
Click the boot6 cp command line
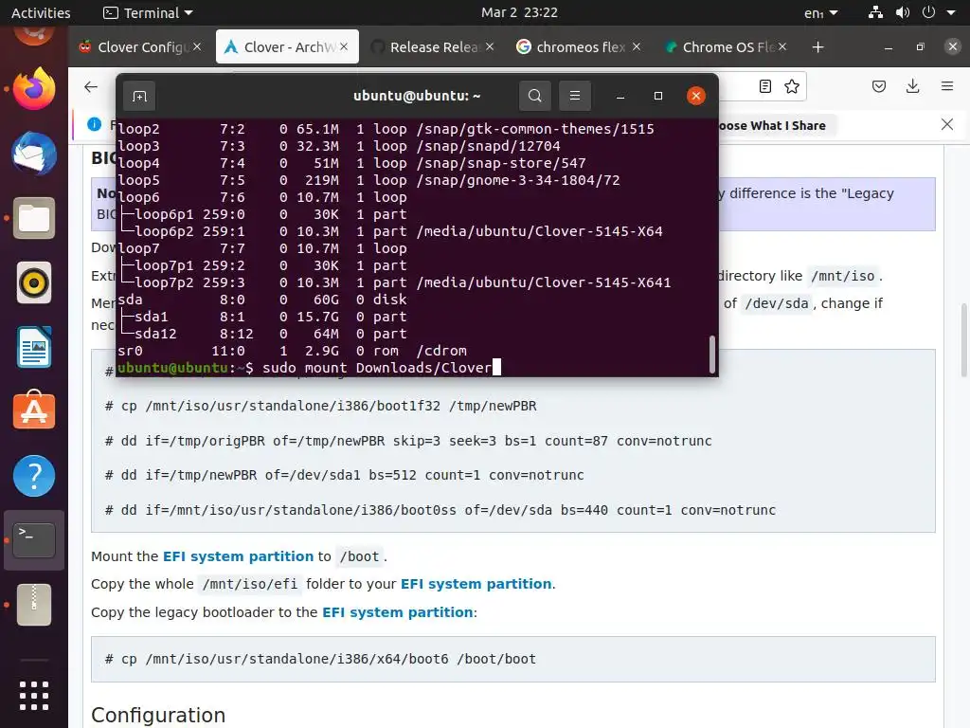pyautogui.click(x=320, y=659)
